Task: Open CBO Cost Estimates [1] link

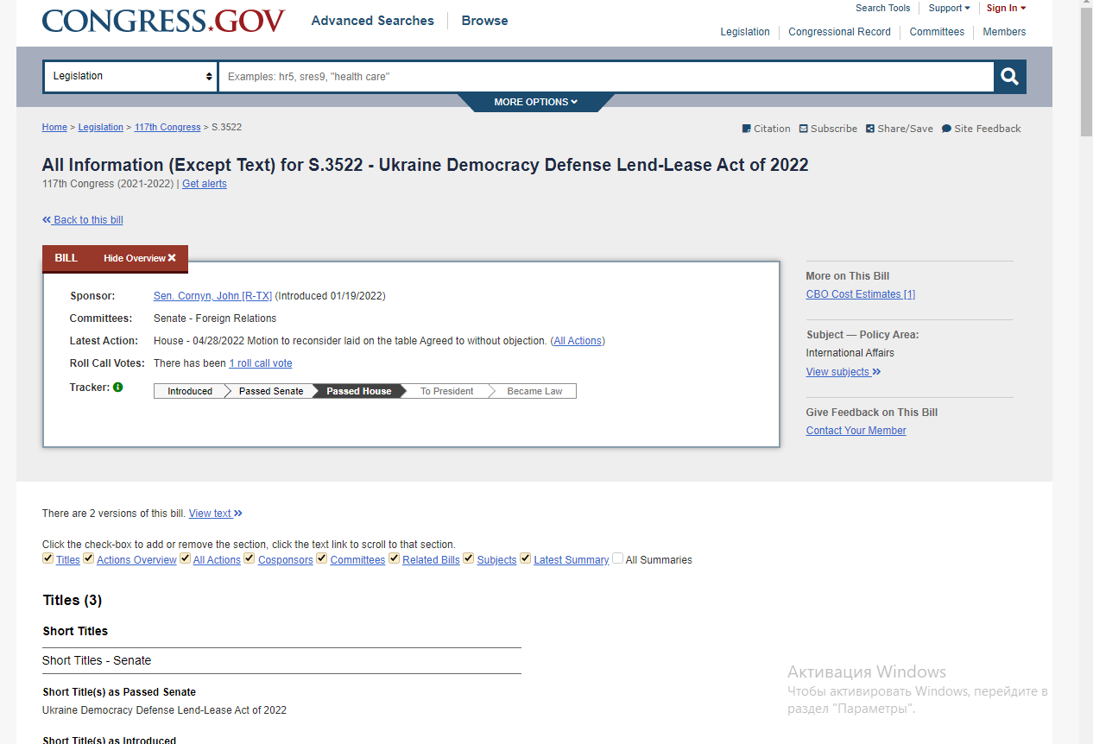Action: (861, 294)
